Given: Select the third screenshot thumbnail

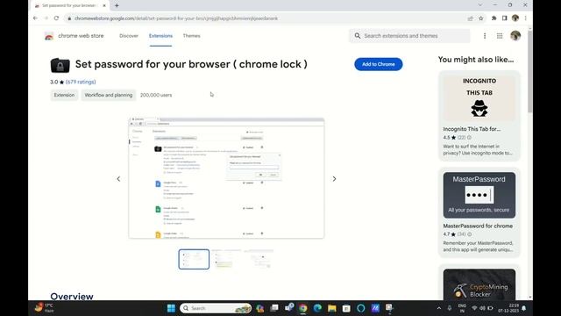Looking at the screenshot, I should coord(259,259).
